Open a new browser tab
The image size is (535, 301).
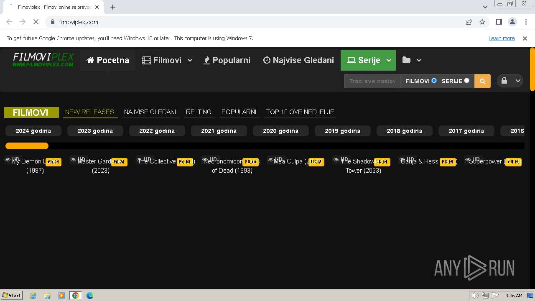point(113,7)
